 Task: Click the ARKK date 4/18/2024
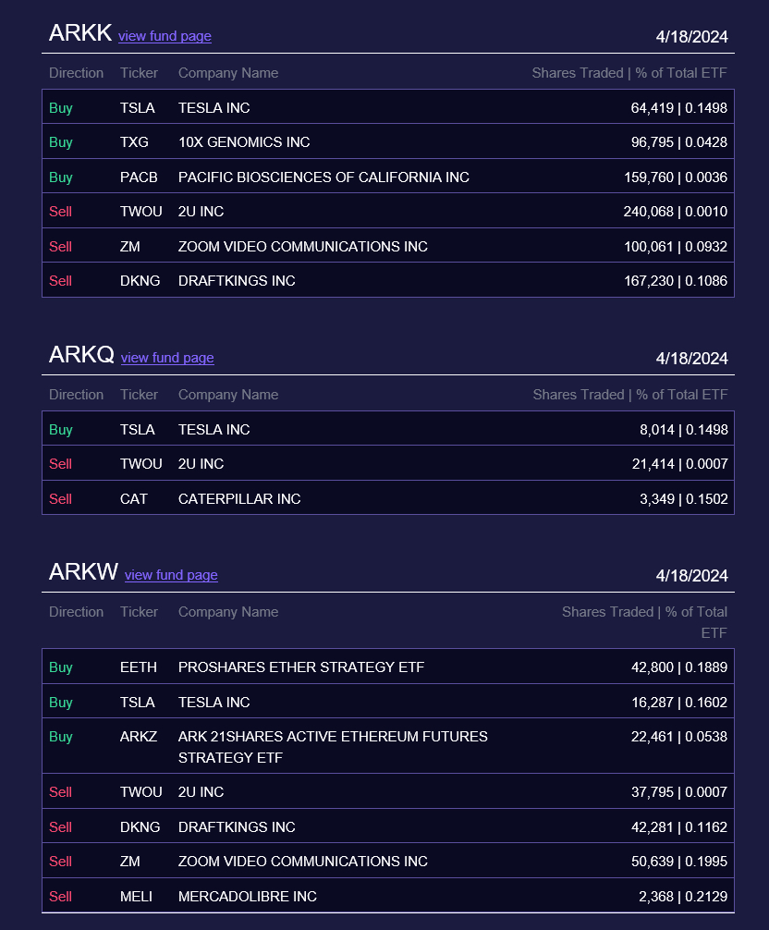[x=691, y=37]
